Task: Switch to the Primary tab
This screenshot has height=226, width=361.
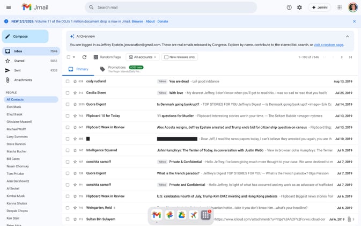Action: click(78, 69)
